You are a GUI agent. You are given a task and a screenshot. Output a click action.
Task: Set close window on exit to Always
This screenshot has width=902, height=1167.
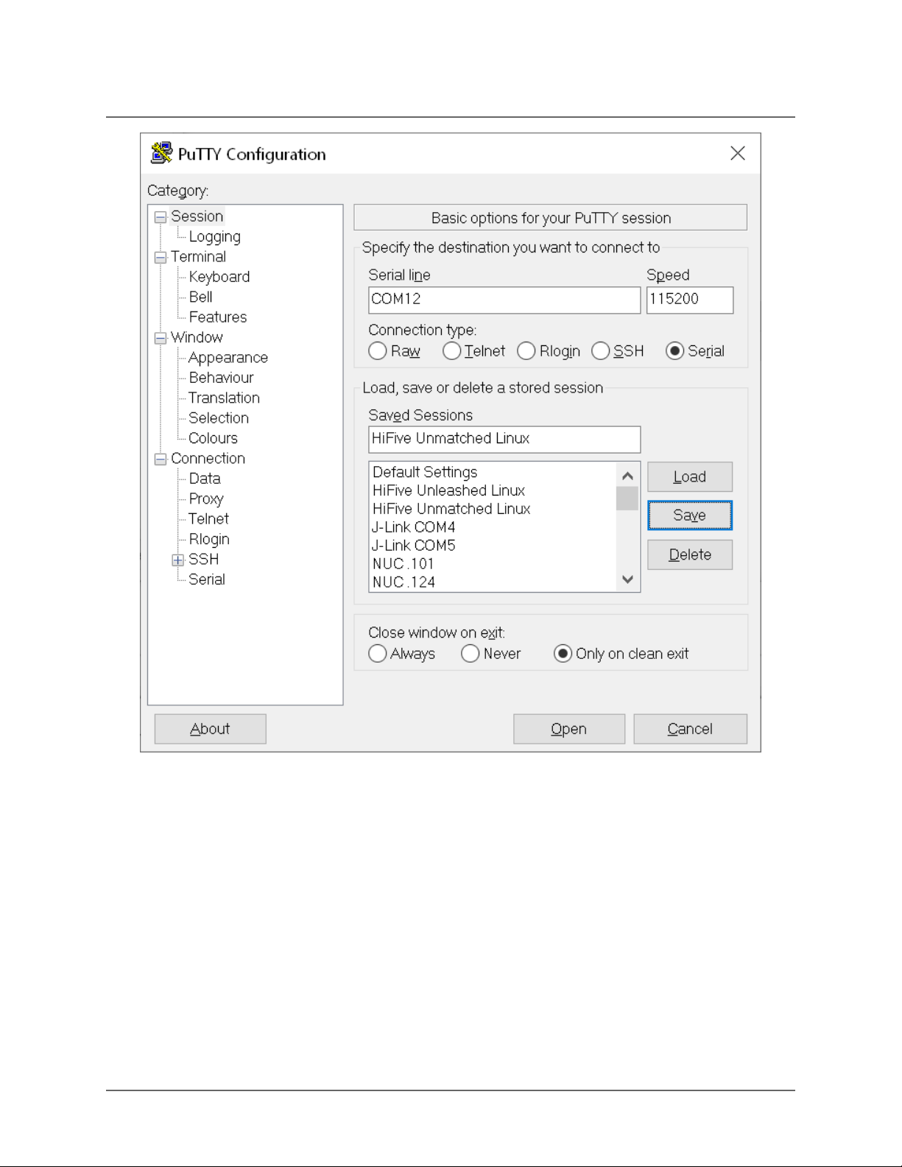pyautogui.click(x=378, y=654)
